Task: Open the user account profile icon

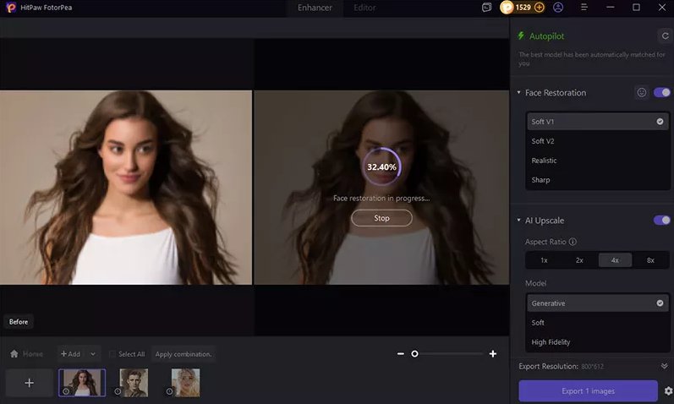Action: (558, 8)
